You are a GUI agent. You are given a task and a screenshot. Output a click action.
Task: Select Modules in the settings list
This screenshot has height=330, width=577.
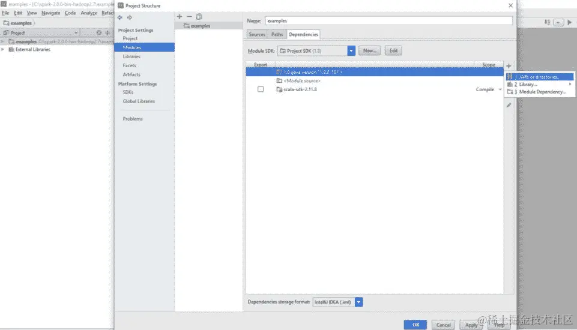144,47
